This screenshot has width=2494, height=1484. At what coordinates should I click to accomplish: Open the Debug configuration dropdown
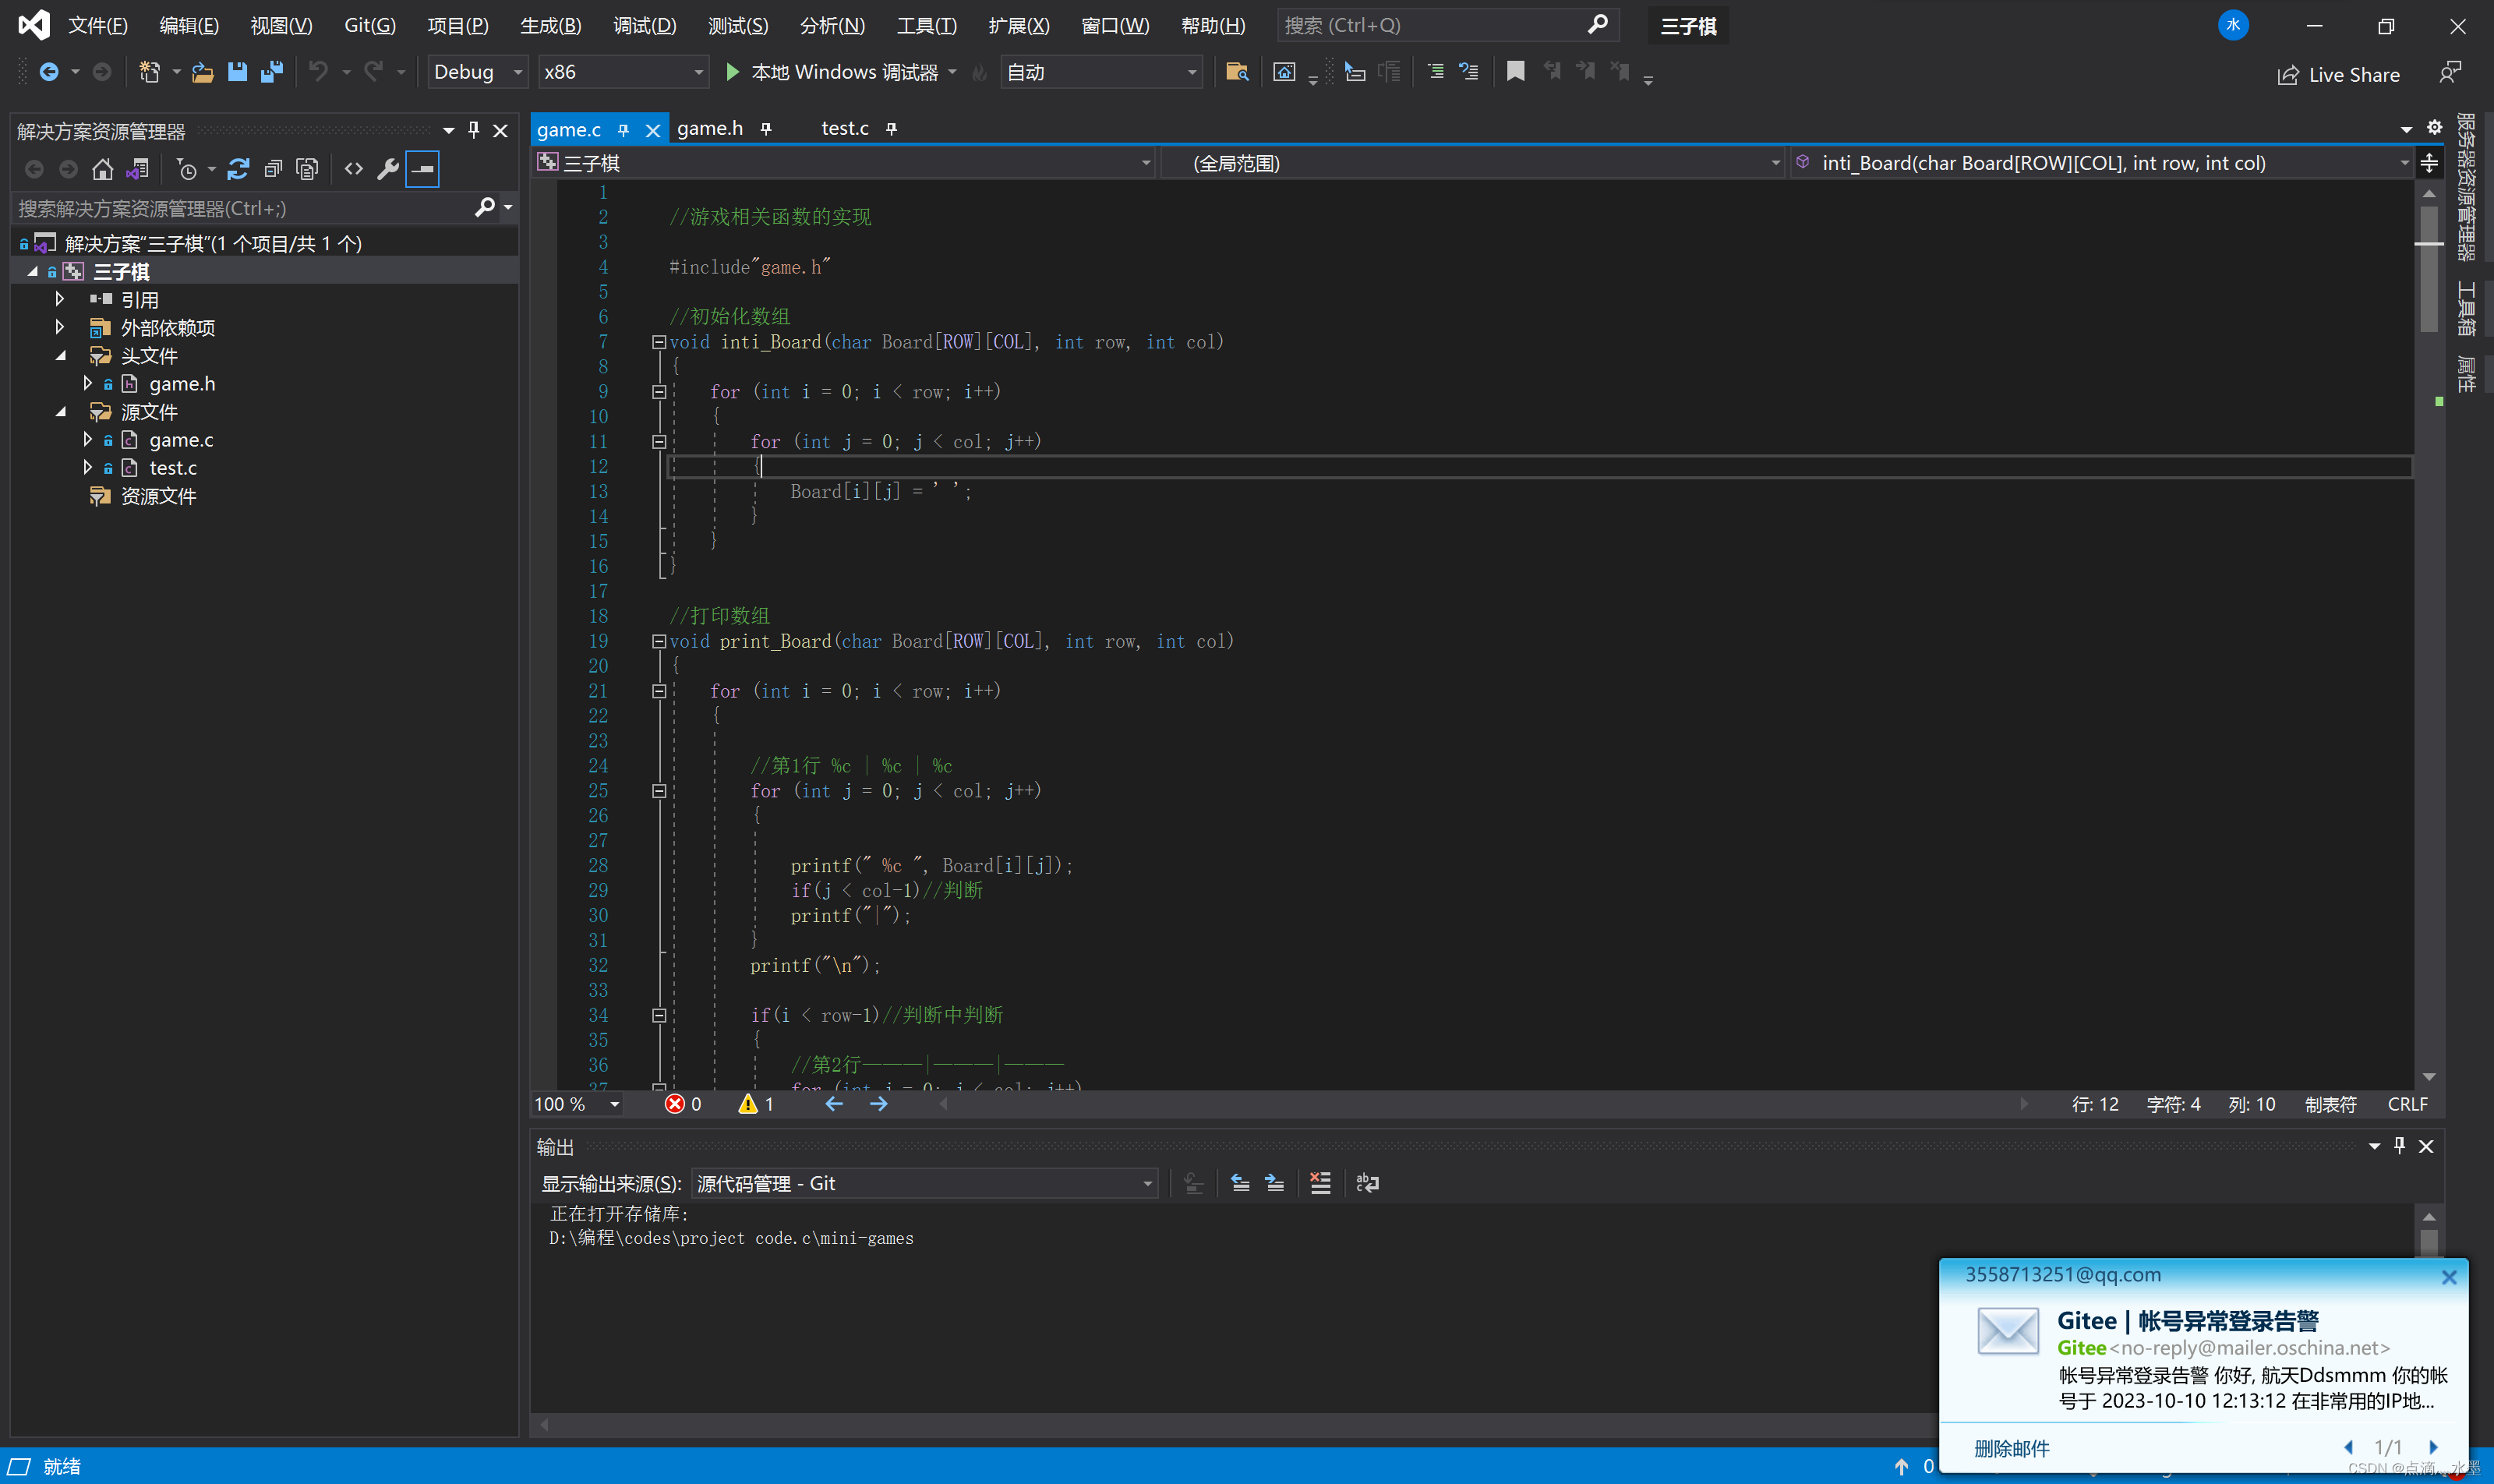[x=478, y=72]
